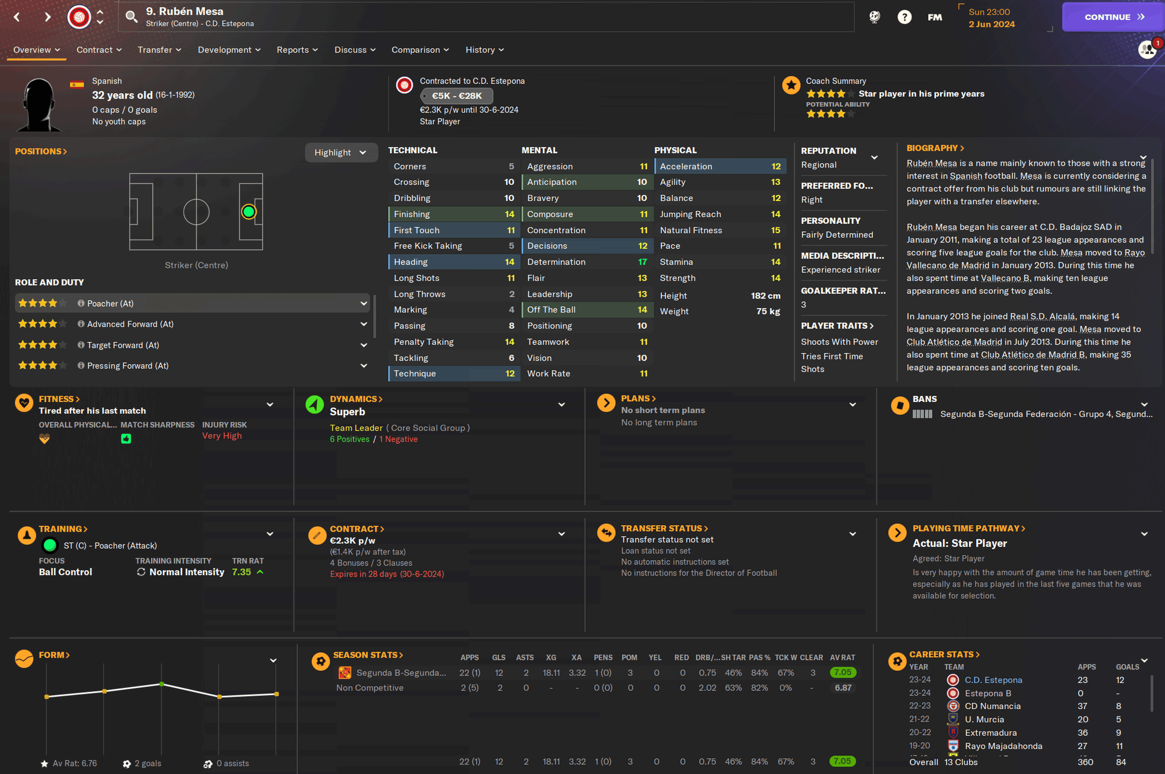Image resolution: width=1165 pixels, height=774 pixels.
Task: Expand the Transfer Status panel chevron
Action: point(852,534)
